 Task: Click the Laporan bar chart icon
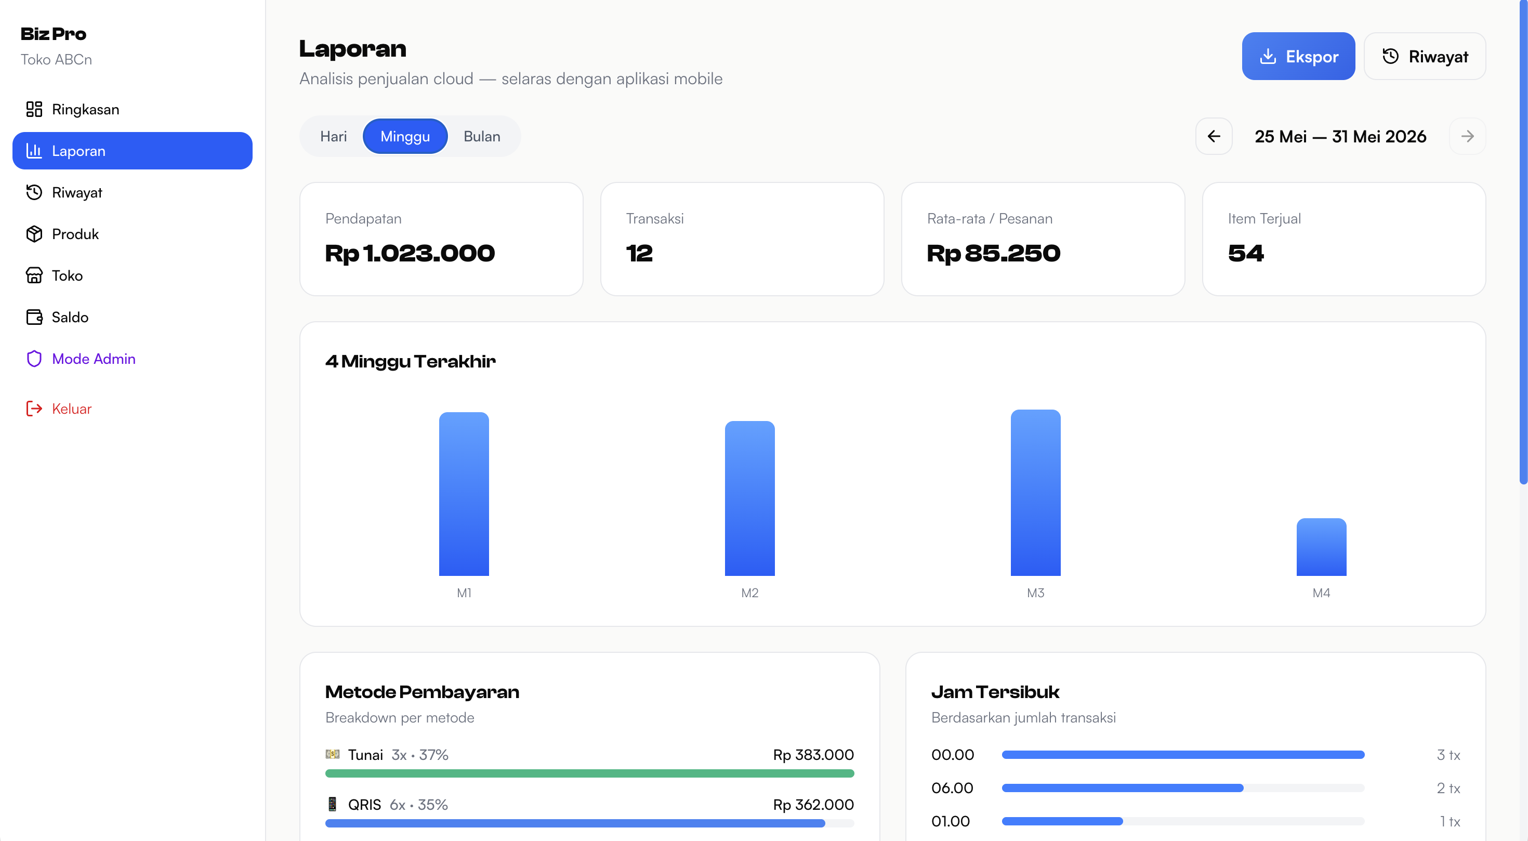pyautogui.click(x=34, y=151)
